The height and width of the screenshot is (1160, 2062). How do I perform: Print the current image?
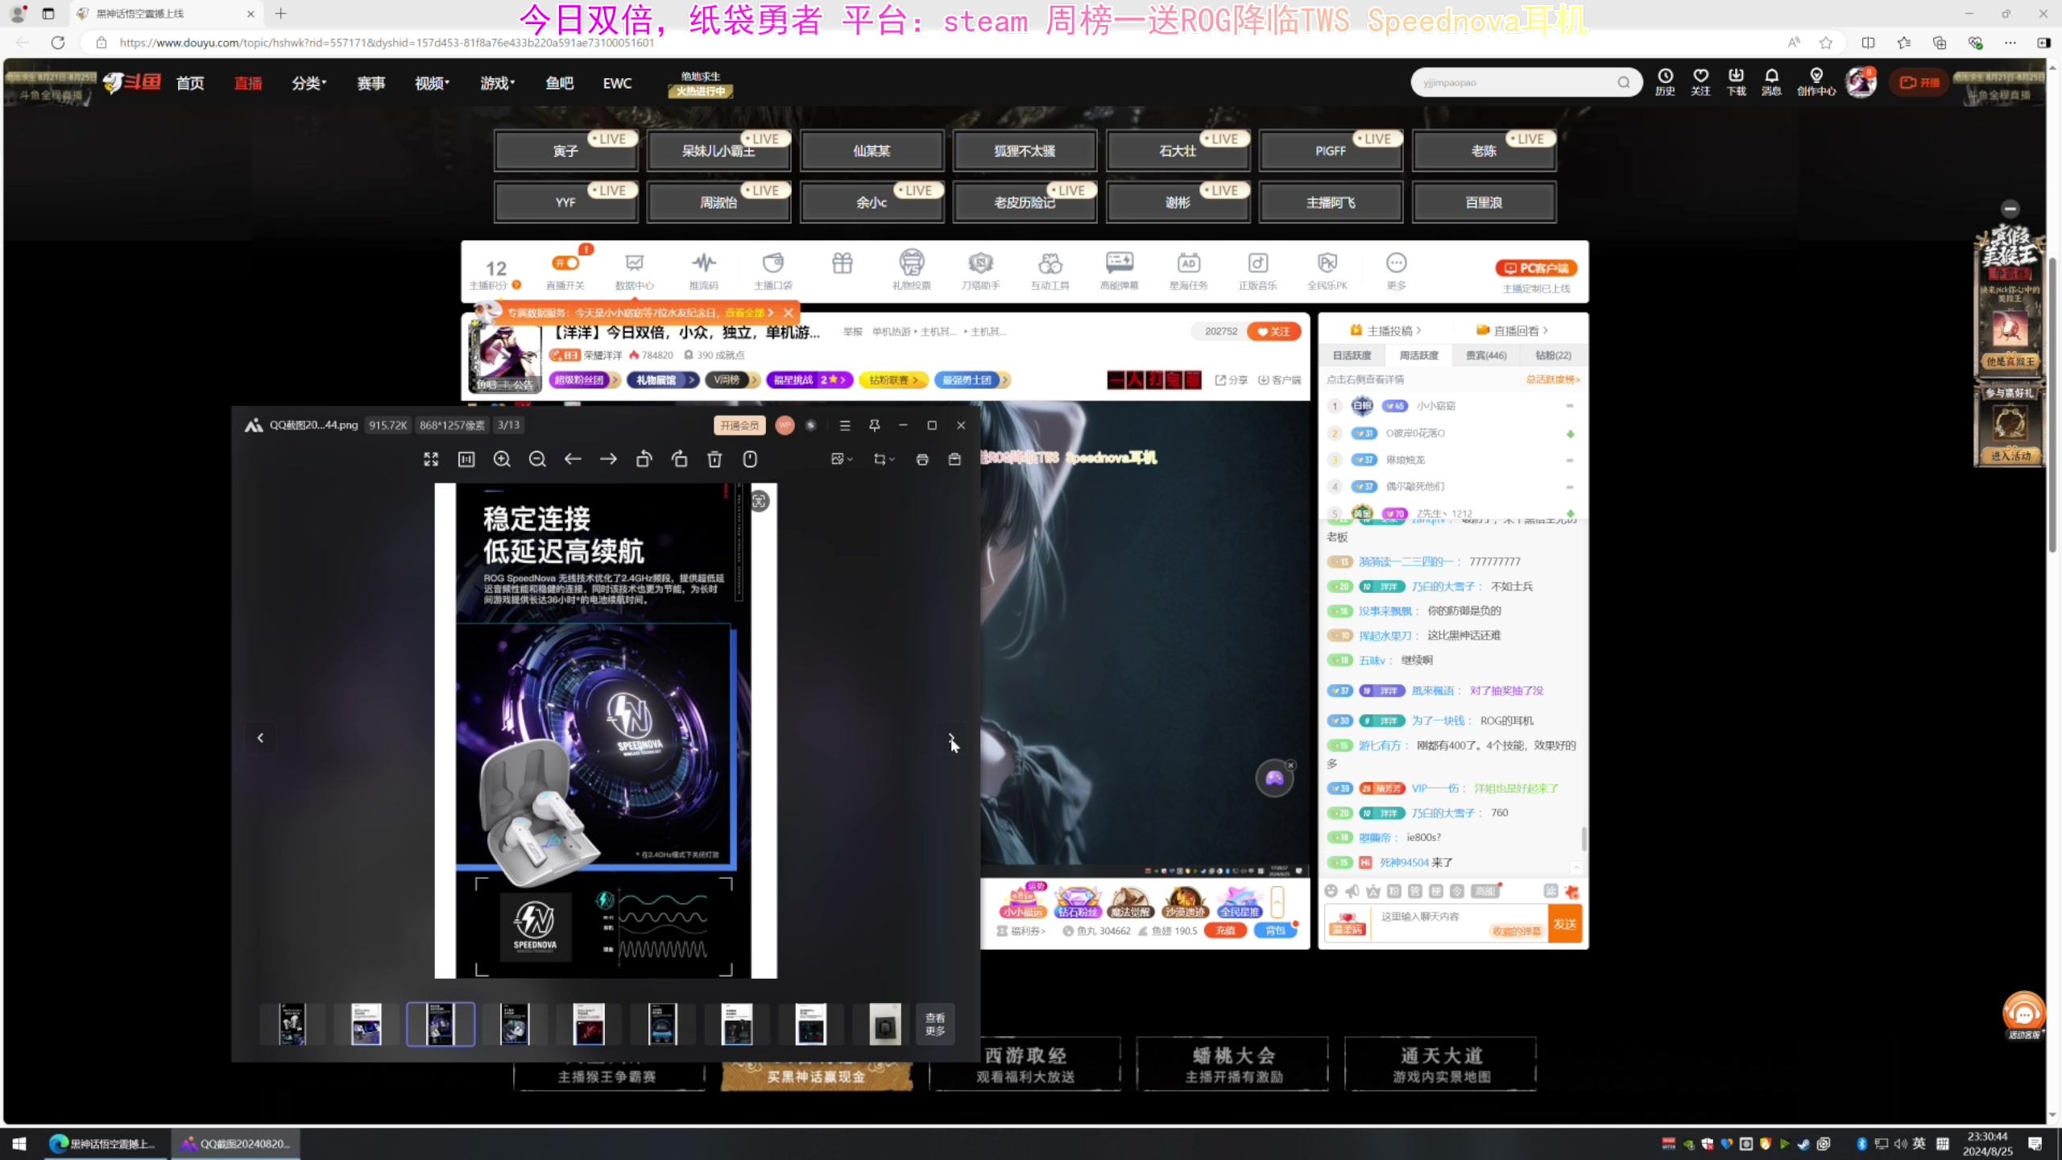point(922,459)
